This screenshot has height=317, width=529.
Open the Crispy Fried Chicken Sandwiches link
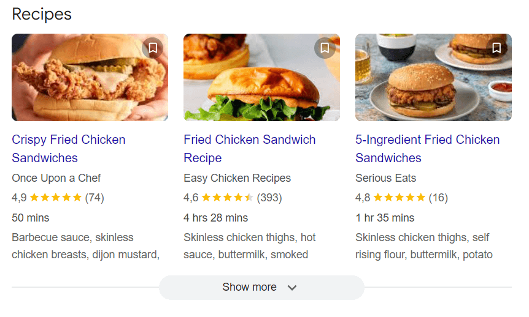(69, 149)
